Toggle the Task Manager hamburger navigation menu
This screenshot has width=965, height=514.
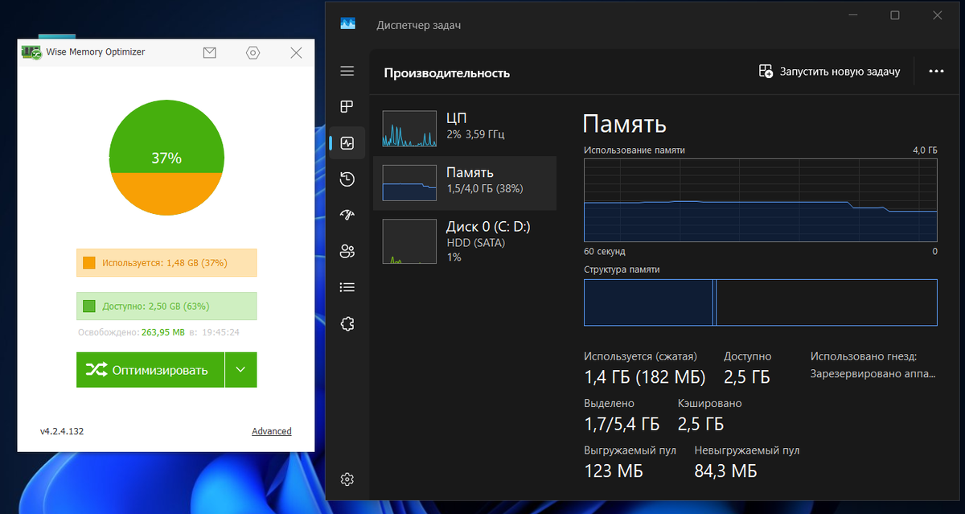point(347,72)
